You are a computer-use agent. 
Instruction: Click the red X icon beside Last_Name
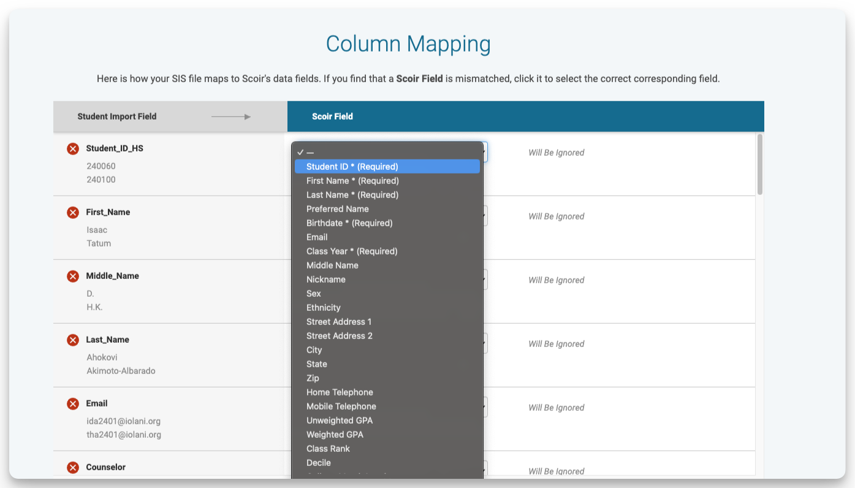point(73,340)
